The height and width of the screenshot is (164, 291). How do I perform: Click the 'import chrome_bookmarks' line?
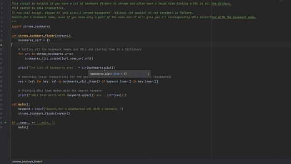[x=30, y=26]
